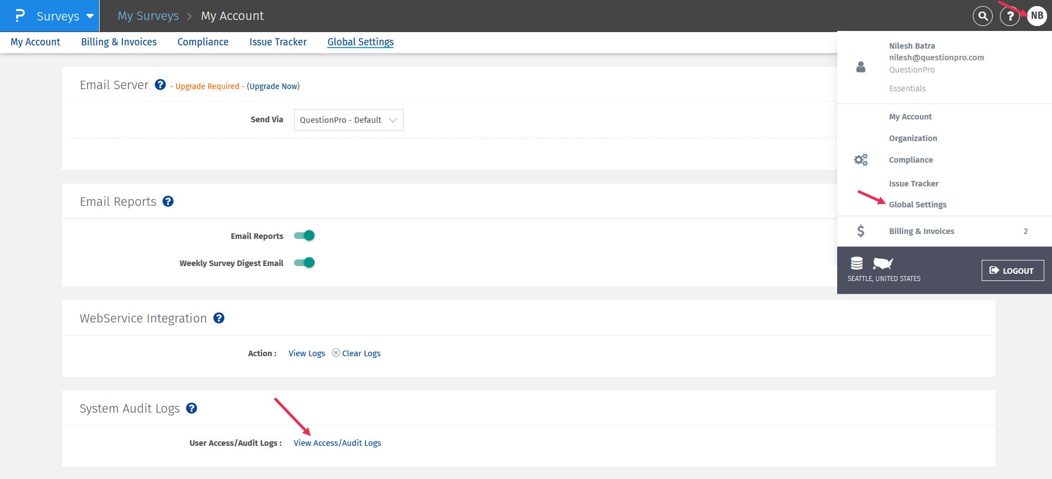Open the search magnifier icon
Image resolution: width=1052 pixels, height=479 pixels.
pyautogui.click(x=983, y=16)
